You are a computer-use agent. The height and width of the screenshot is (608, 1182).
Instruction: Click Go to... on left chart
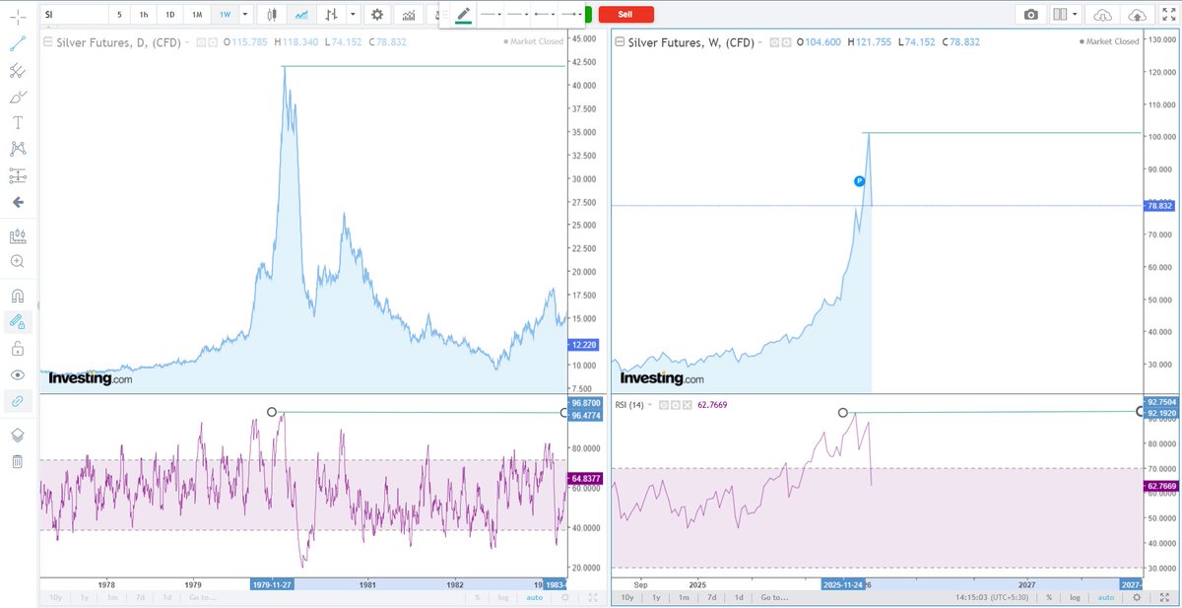click(x=202, y=597)
